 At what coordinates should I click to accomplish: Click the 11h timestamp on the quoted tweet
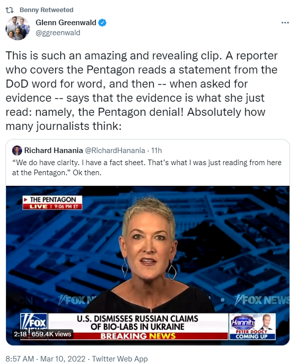[x=156, y=151]
